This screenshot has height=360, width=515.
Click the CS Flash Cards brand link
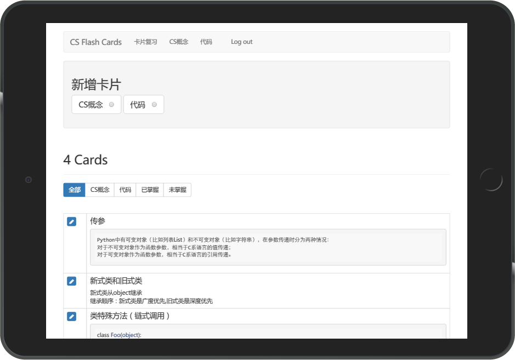point(95,42)
